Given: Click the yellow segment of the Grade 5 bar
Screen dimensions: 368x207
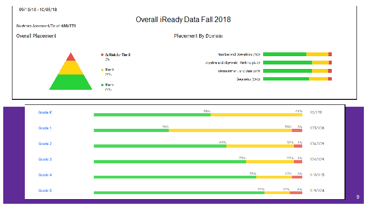Looking at the screenshot, I should (277, 193).
